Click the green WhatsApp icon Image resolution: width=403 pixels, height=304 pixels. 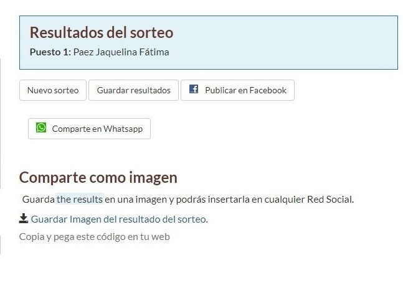(41, 127)
